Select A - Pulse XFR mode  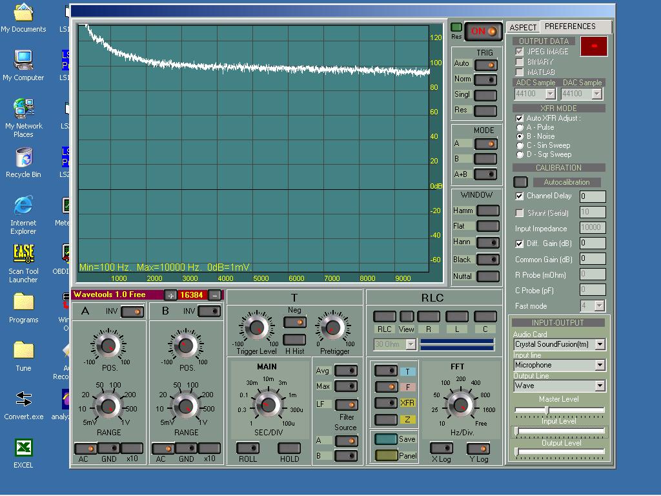pyautogui.click(x=520, y=128)
